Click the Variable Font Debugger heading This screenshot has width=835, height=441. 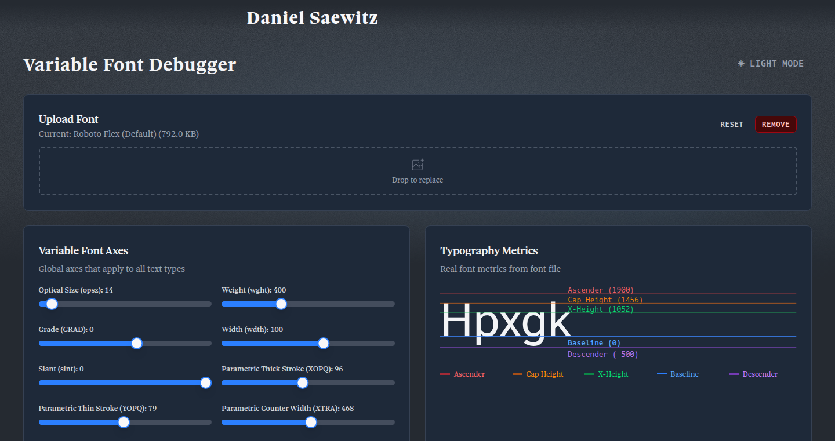pos(130,64)
